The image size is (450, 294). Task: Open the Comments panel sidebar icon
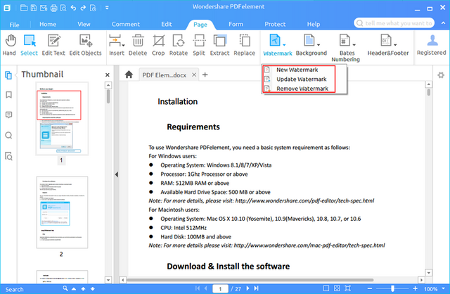9,115
